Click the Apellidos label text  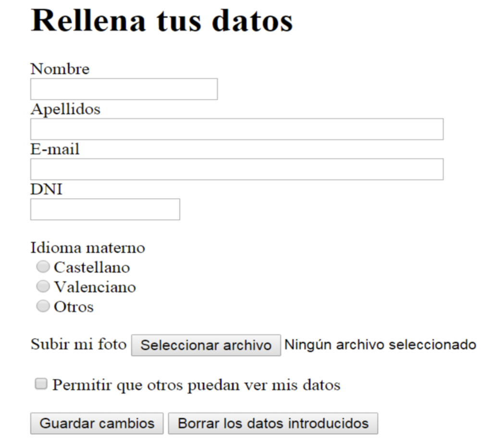(x=65, y=110)
